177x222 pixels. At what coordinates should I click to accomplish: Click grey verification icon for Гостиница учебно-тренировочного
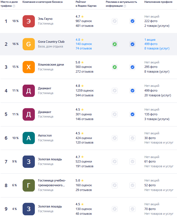click(x=132, y=185)
